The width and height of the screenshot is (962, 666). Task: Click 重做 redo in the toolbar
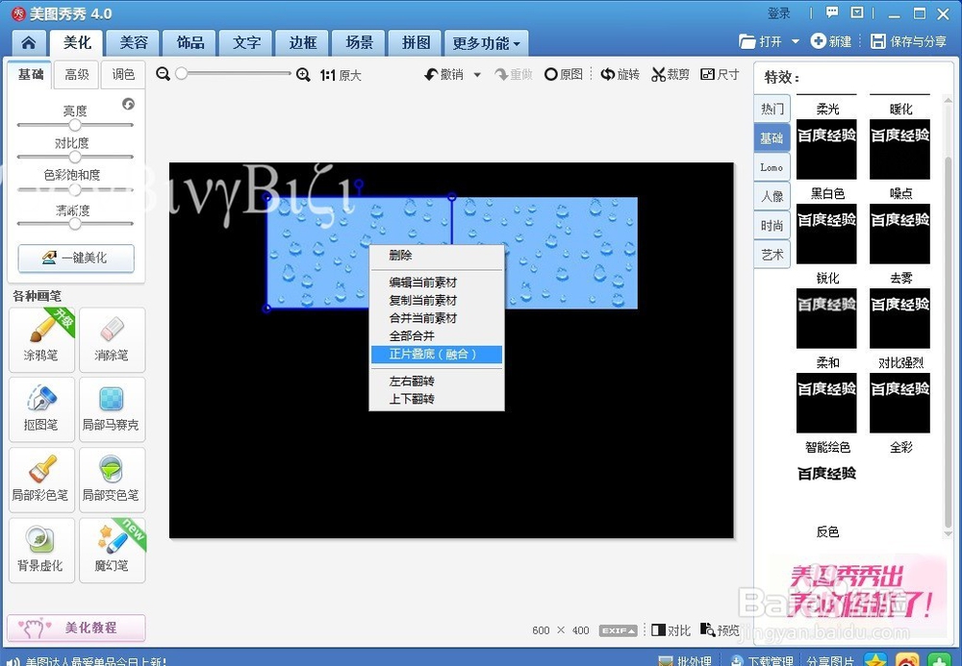pyautogui.click(x=514, y=75)
